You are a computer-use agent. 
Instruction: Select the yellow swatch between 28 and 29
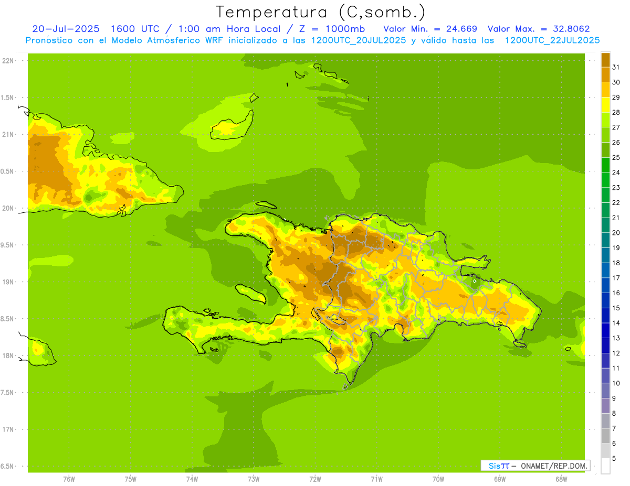[x=605, y=105]
